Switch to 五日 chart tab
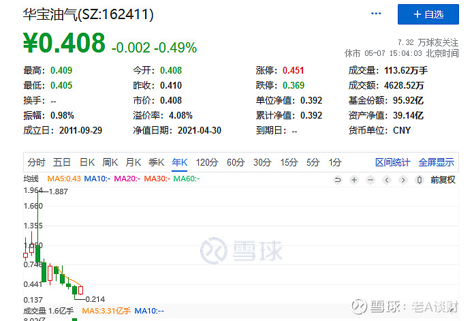472x321 pixels. 62,163
